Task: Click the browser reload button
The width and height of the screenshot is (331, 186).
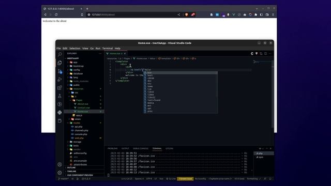Action: click(x=56, y=14)
